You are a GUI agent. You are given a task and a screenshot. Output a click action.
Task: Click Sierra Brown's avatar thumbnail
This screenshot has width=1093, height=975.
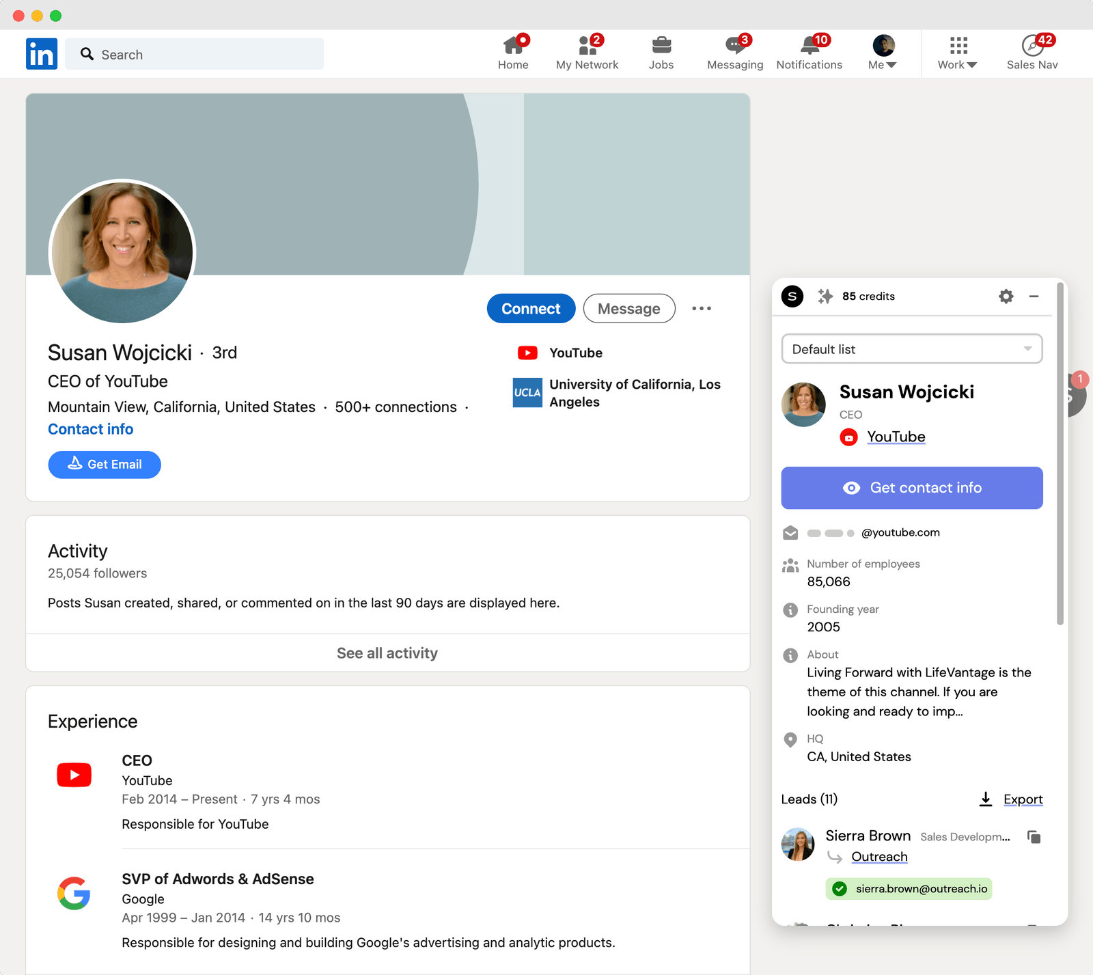798,844
